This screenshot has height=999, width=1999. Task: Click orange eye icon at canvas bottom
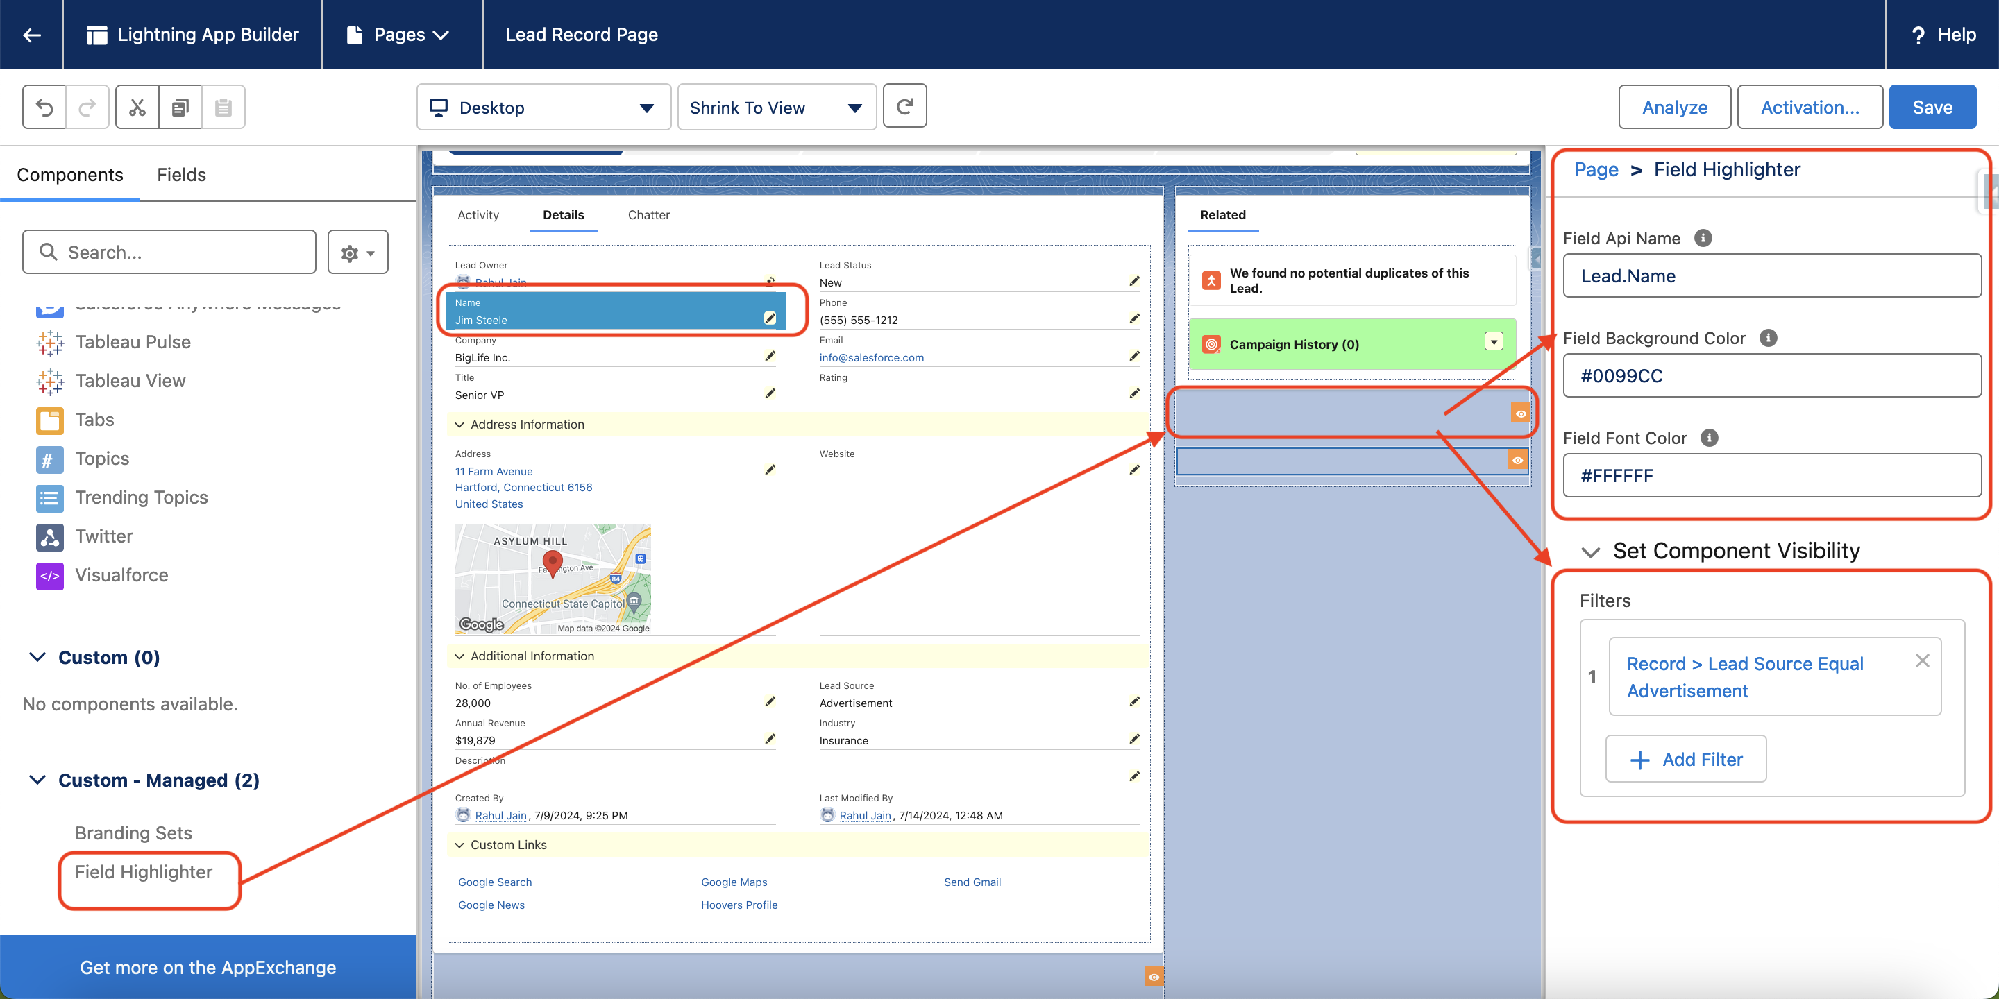tap(1154, 977)
